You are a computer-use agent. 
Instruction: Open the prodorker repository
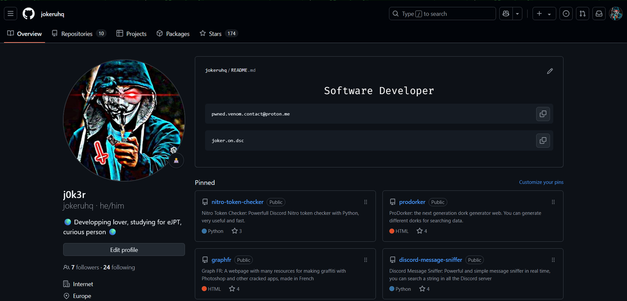412,202
